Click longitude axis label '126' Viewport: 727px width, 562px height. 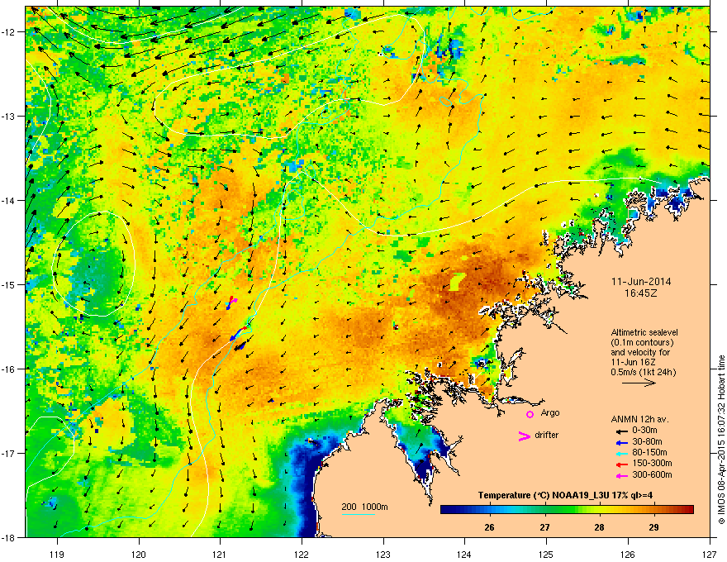628,554
